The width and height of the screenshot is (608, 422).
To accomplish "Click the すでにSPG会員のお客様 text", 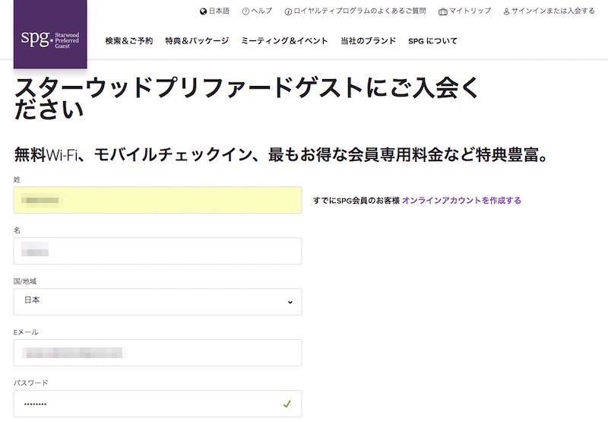I will point(356,201).
